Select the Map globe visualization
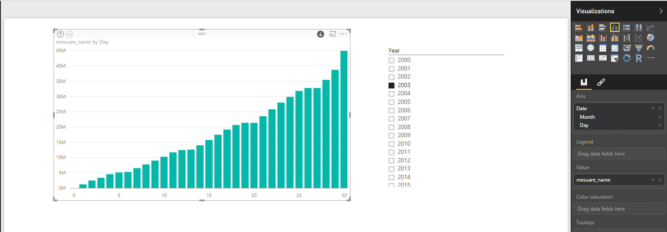The height and width of the screenshot is (232, 667). pos(591,48)
